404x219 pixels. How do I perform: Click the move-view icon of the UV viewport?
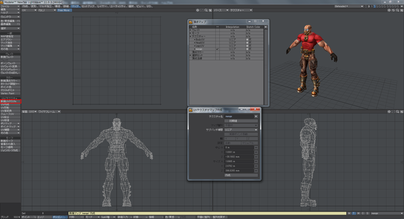coord(198,10)
